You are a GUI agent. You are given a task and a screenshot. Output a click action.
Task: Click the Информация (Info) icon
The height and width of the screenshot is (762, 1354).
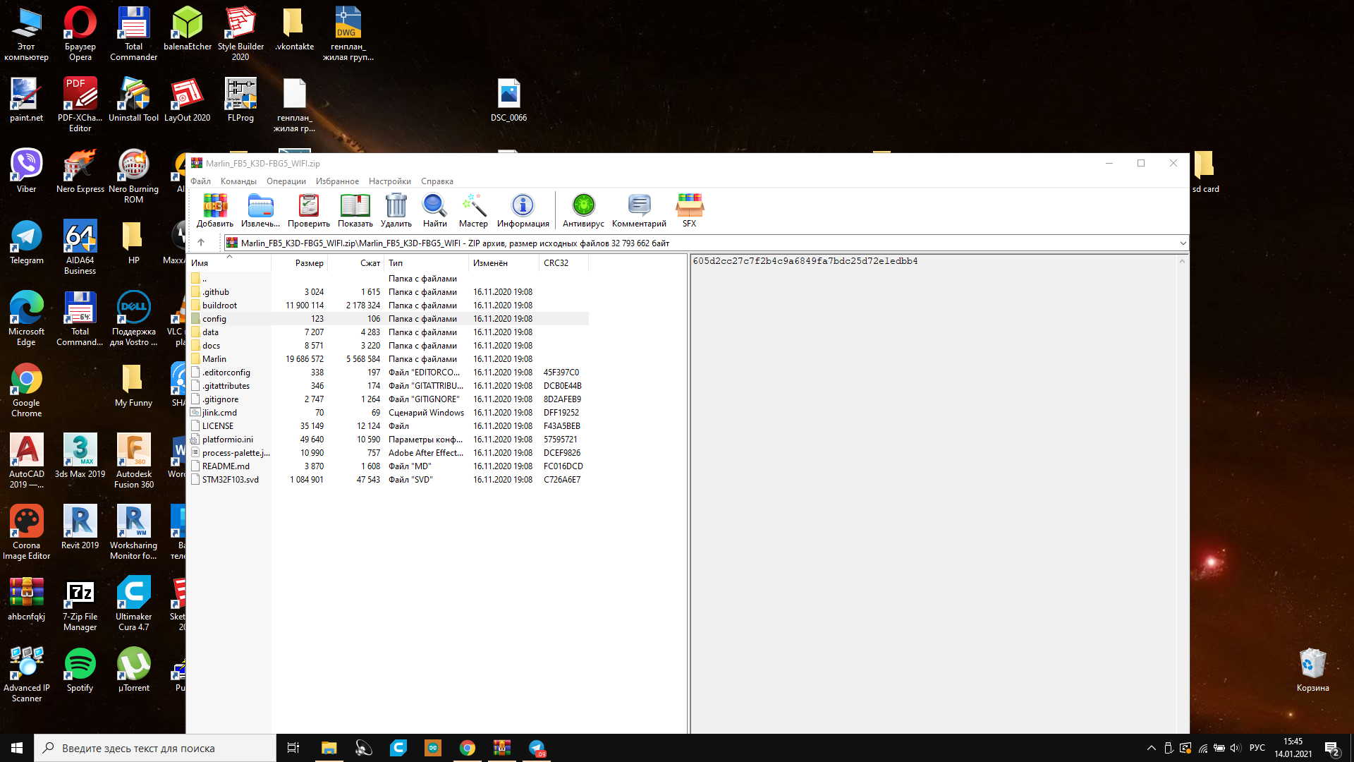tap(523, 210)
